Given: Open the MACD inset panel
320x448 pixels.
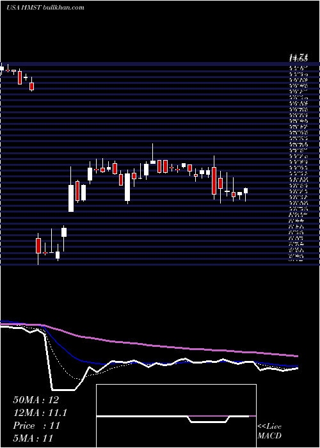Looking at the screenshot, I should 176,416.
